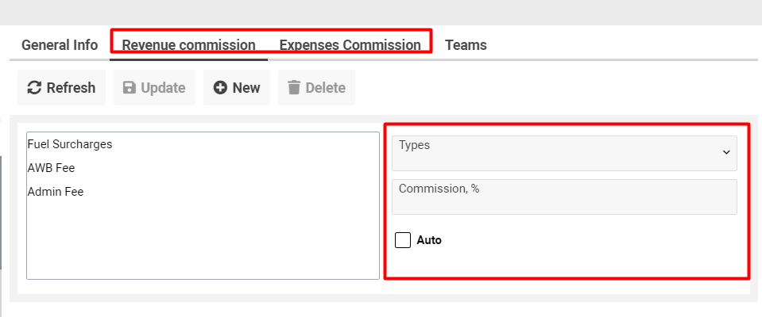Click the Auto checkbox label text
This screenshot has width=762, height=317.
(429, 240)
